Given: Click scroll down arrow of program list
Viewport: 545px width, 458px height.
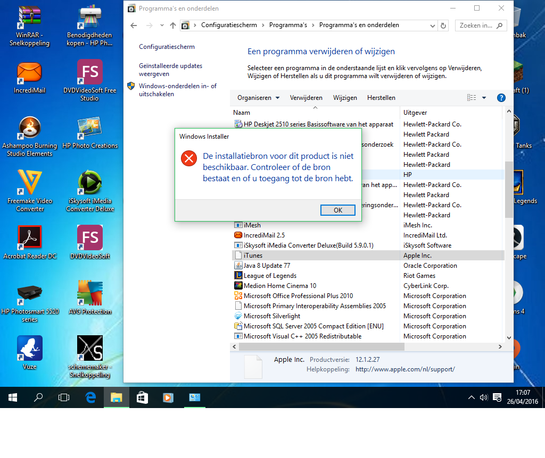Looking at the screenshot, I should click(x=509, y=337).
